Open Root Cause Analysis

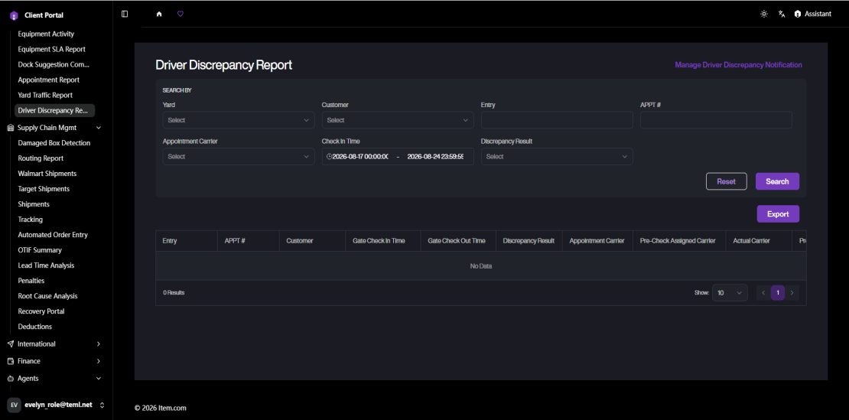pos(47,296)
